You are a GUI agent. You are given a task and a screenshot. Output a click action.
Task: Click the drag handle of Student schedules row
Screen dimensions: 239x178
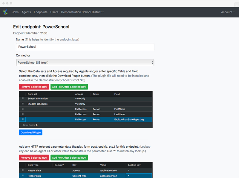point(22,104)
